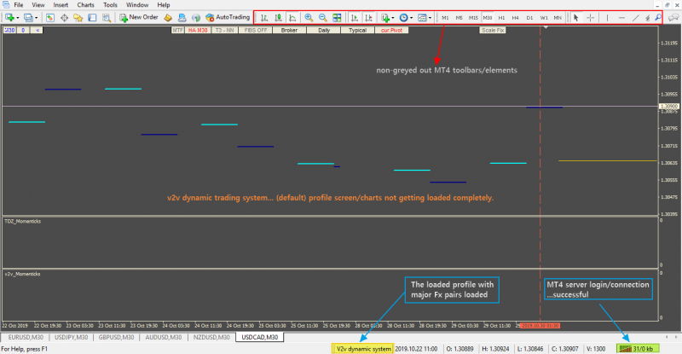The width and height of the screenshot is (682, 354).
Task: Open the View menu
Action: pos(38,5)
